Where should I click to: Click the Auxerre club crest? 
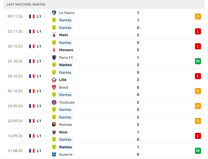(x=54, y=154)
